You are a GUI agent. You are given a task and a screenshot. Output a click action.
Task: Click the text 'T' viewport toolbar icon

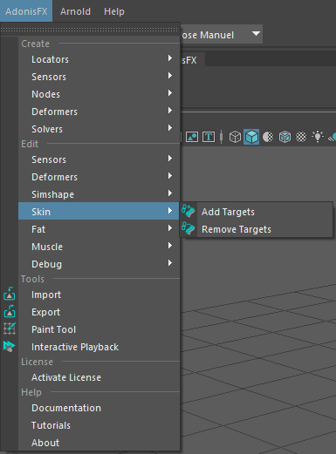[209, 137]
